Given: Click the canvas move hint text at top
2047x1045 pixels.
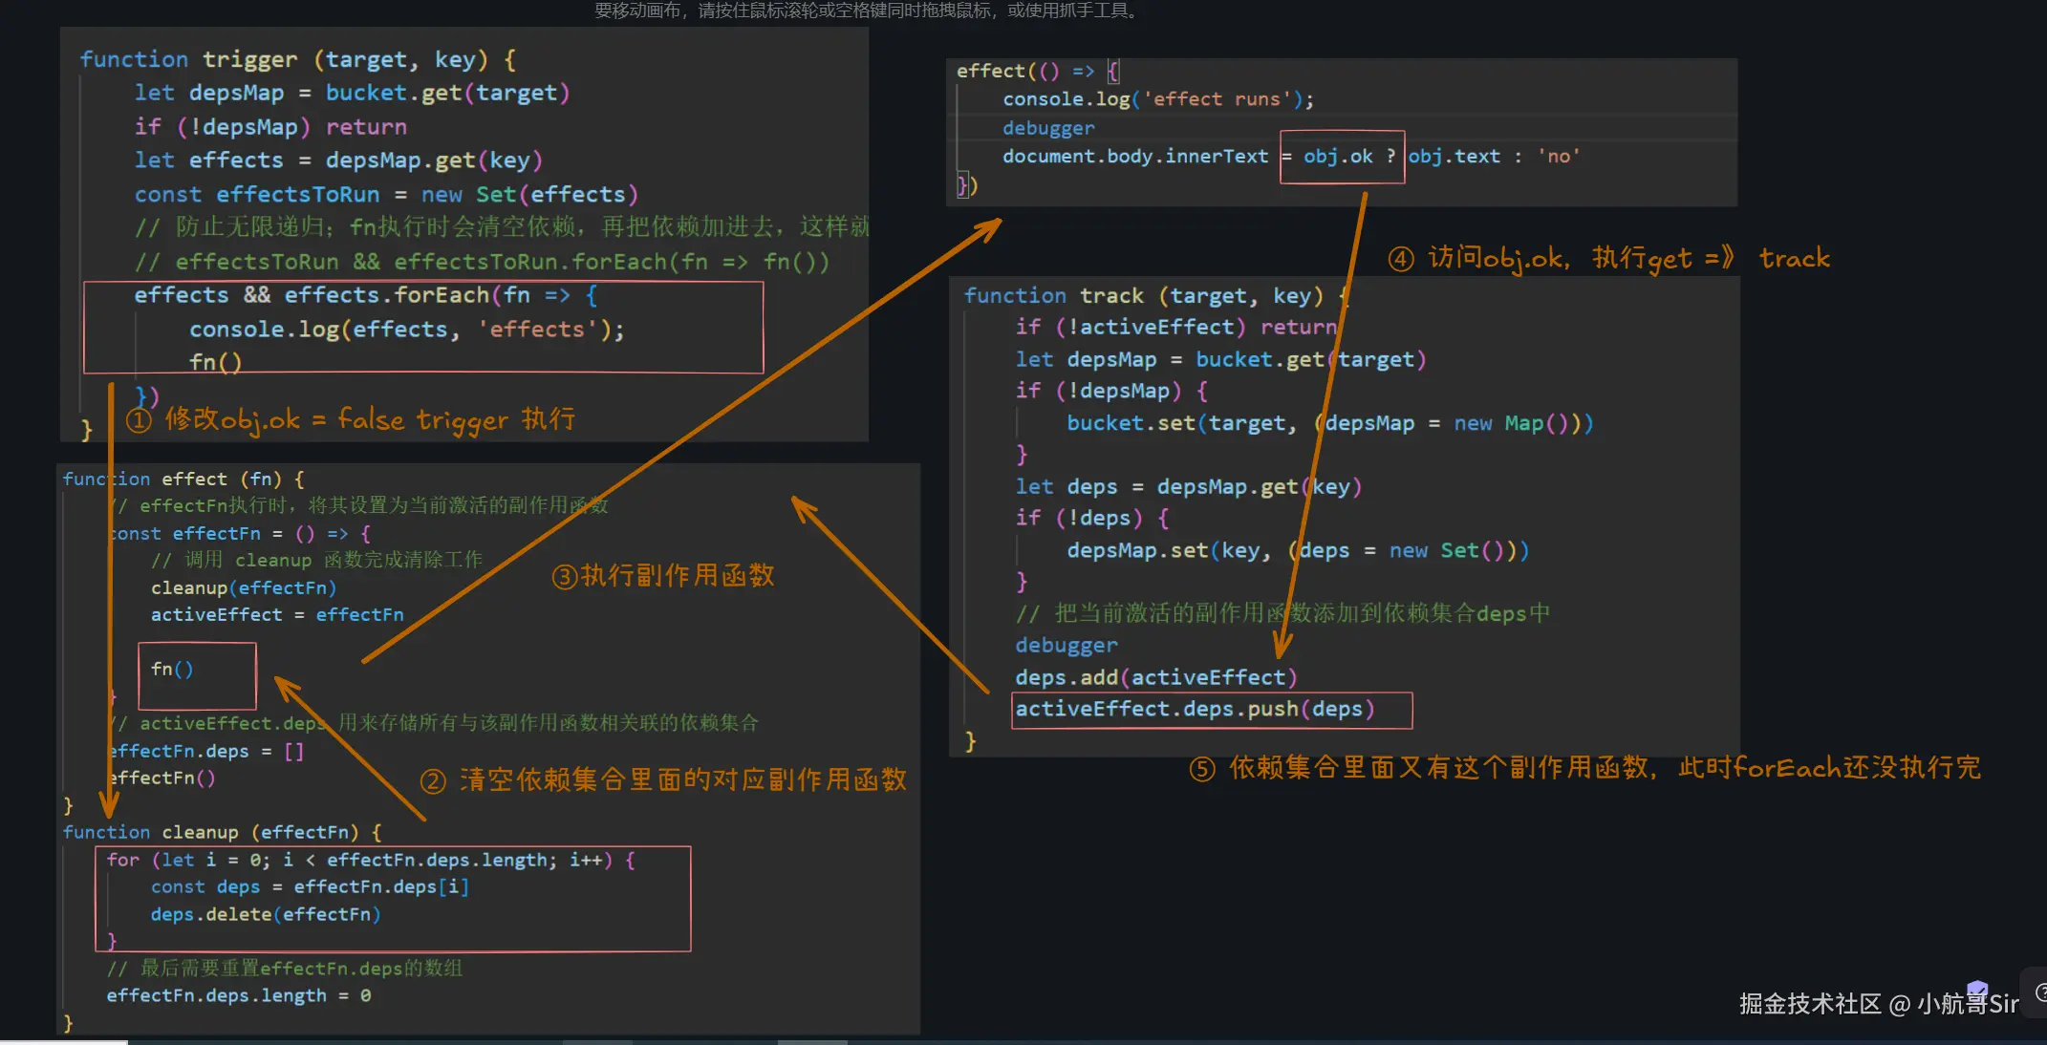Looking at the screenshot, I should 866,11.
